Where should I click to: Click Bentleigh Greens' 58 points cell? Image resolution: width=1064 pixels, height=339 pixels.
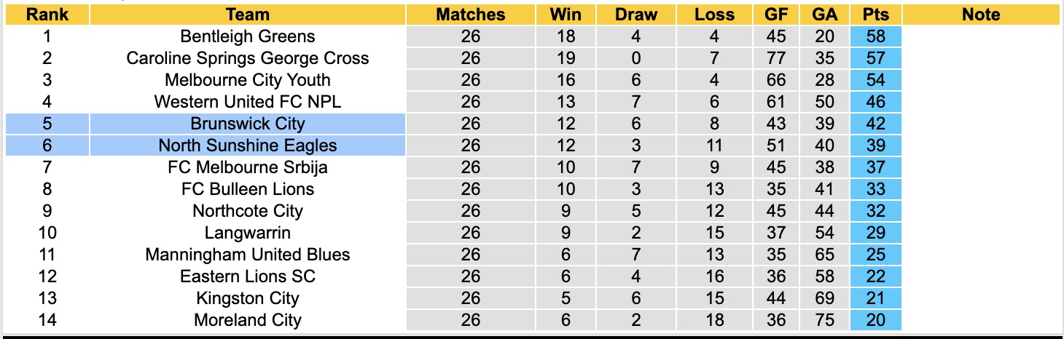[x=875, y=36]
